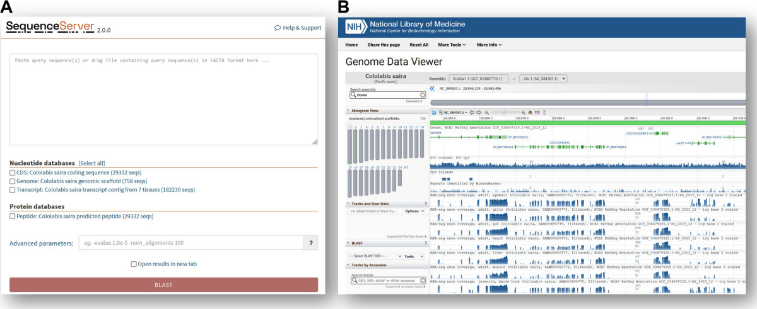Select chromosome 1 in the ideogram
The height and width of the screenshot is (309, 757).
[x=350, y=144]
